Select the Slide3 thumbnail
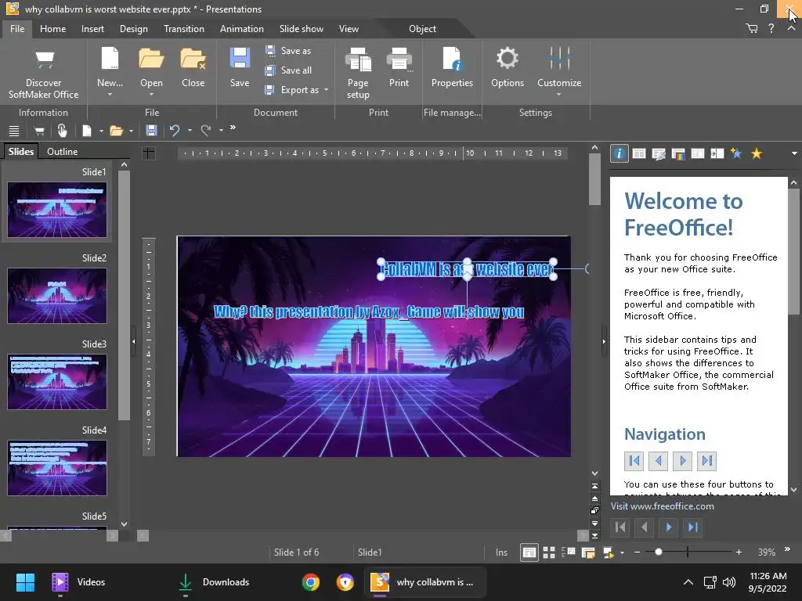Screen dimensions: 802x601 [57, 382]
